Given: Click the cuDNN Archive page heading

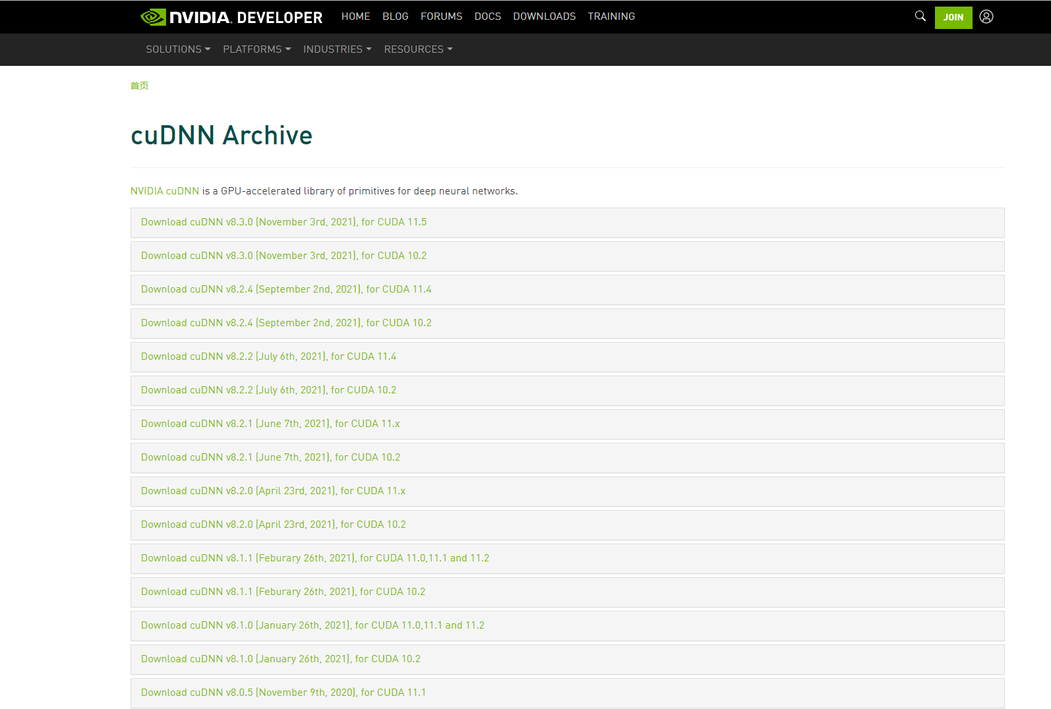Looking at the screenshot, I should 222,135.
